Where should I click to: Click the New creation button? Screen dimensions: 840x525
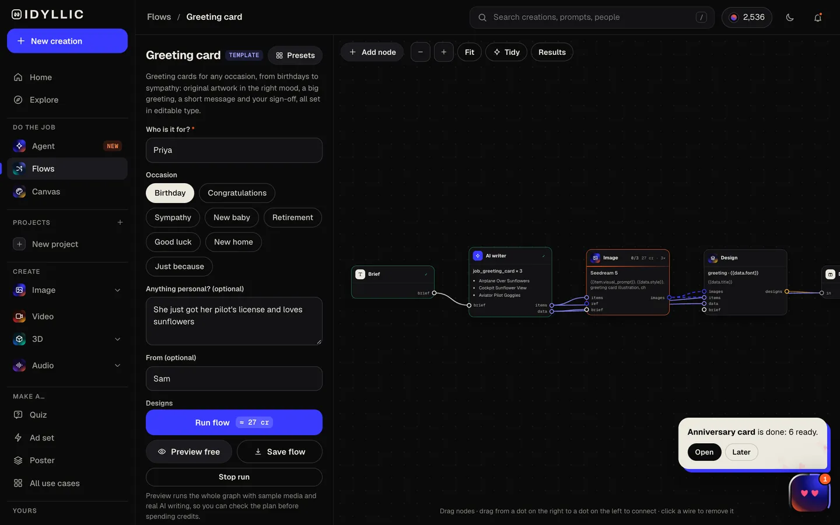click(67, 41)
